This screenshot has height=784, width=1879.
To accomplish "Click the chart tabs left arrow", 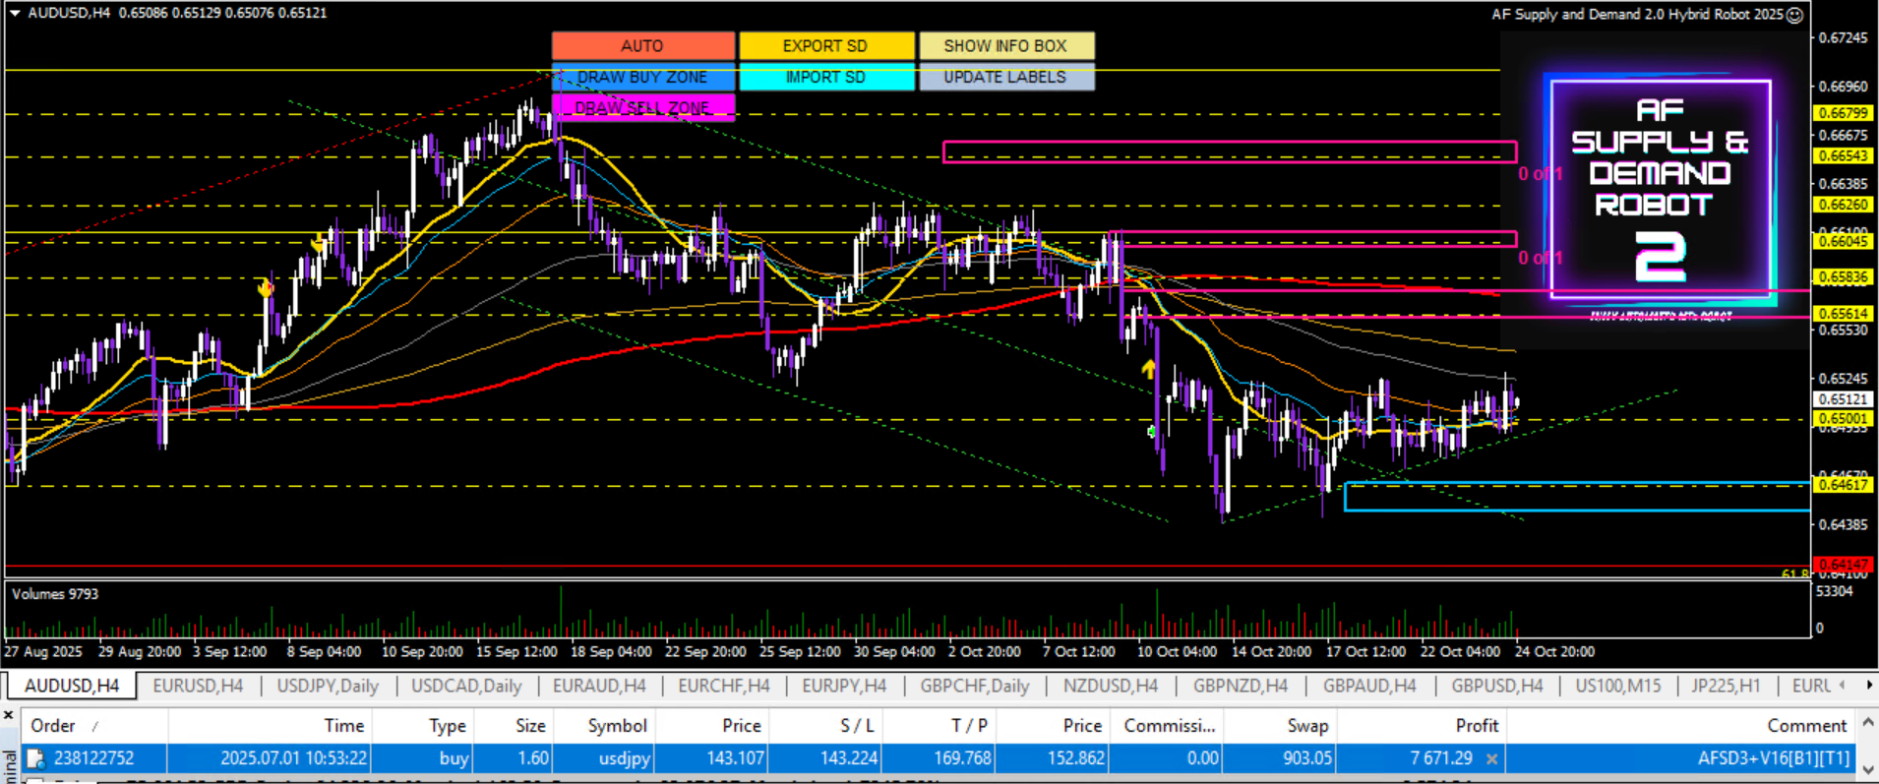I will pyautogui.click(x=1842, y=685).
